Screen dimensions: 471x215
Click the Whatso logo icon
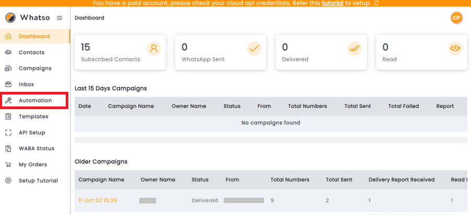(x=10, y=18)
